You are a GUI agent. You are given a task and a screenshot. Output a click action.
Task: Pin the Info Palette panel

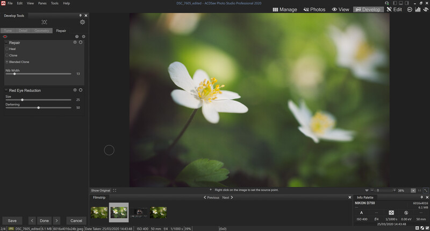coord(422,197)
